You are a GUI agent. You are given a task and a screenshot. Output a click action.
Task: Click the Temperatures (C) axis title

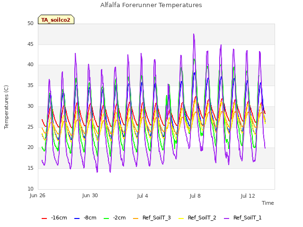click(6, 107)
